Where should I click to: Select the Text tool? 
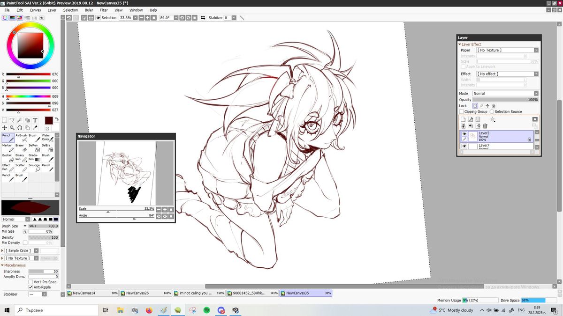coord(35,120)
